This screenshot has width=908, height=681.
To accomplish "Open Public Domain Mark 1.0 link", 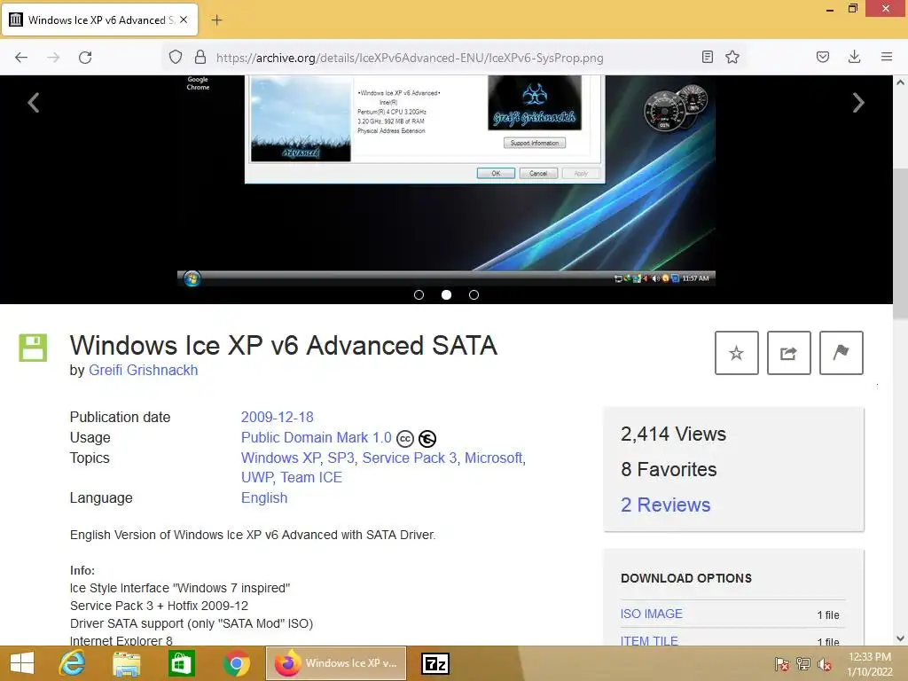I will pyautogui.click(x=317, y=437).
